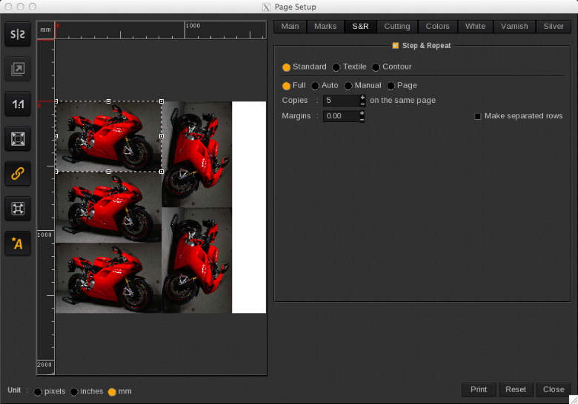Click the star A annotation icon

click(18, 243)
